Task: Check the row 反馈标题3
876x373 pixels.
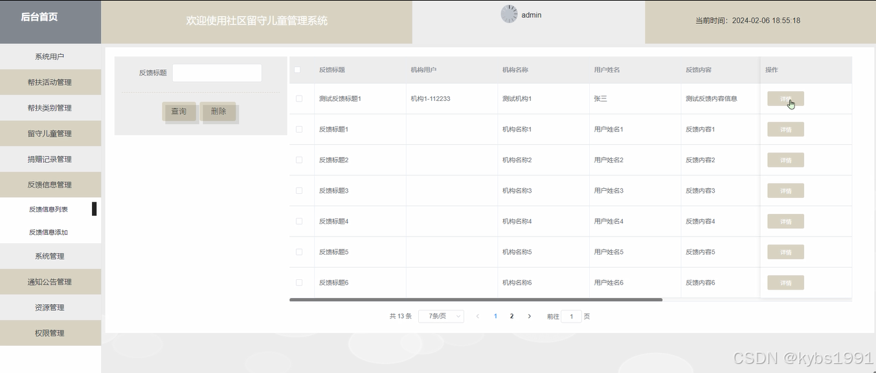Action: point(299,191)
